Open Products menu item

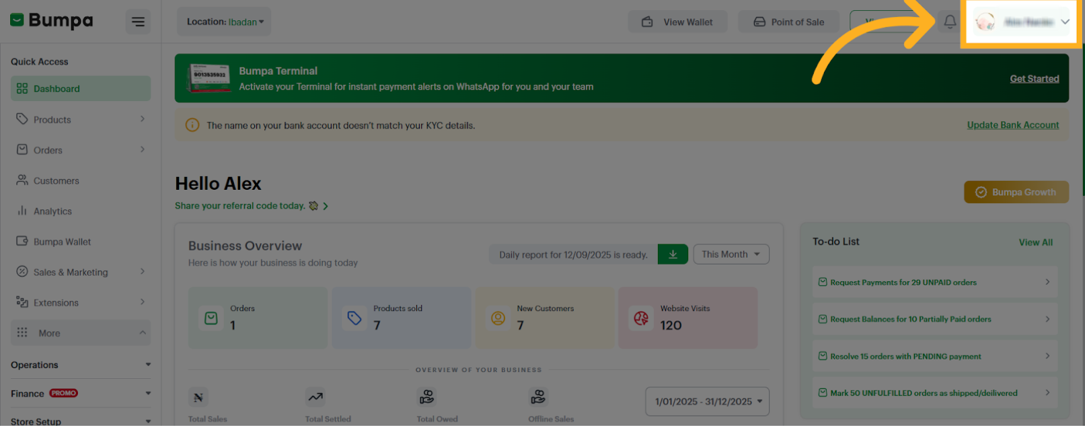(81, 119)
